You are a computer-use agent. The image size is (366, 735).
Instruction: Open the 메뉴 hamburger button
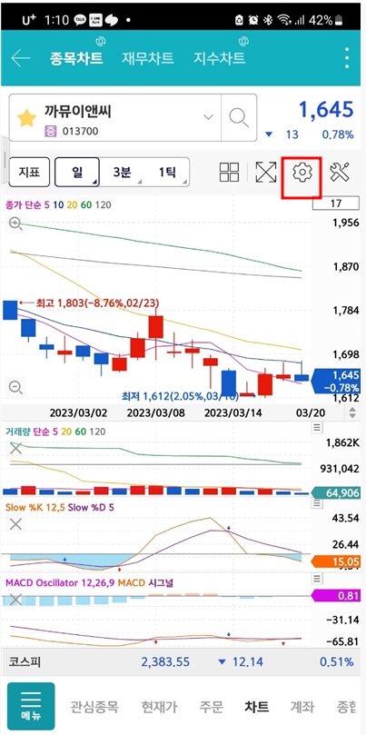click(x=31, y=706)
